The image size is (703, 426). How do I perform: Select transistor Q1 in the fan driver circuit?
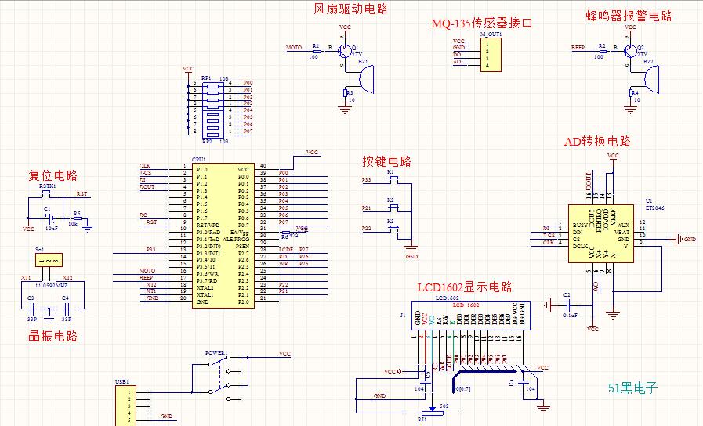pos(345,50)
